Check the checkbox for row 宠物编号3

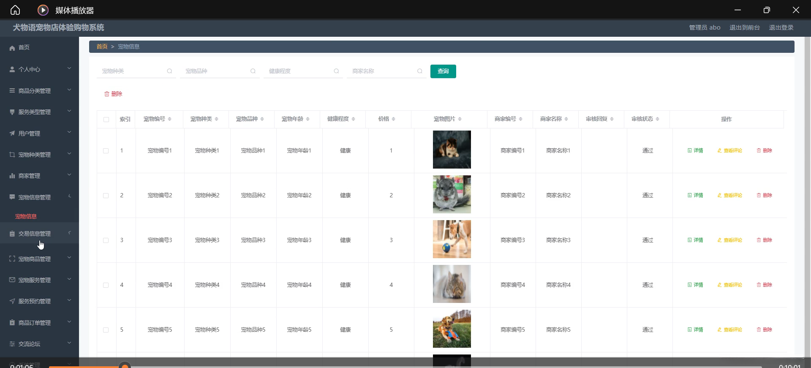(x=106, y=240)
